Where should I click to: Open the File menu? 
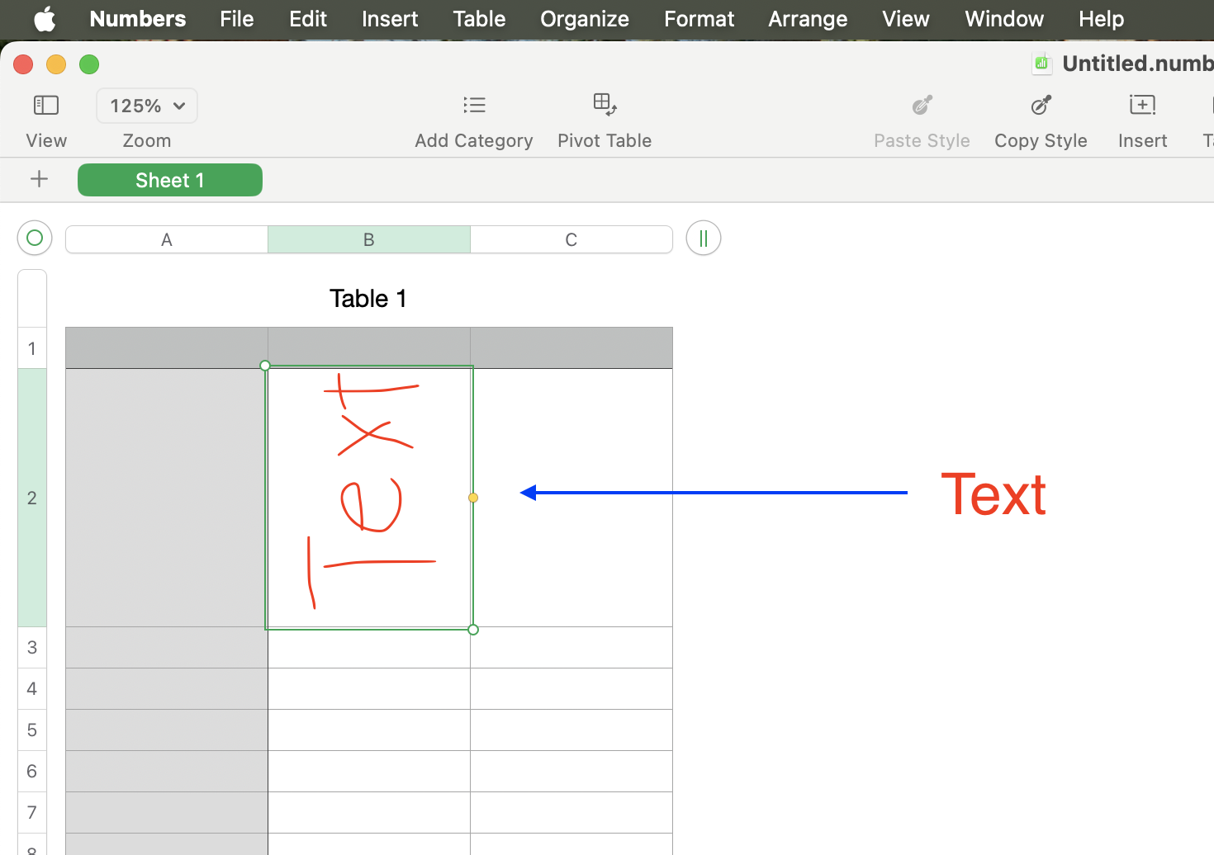point(237,19)
